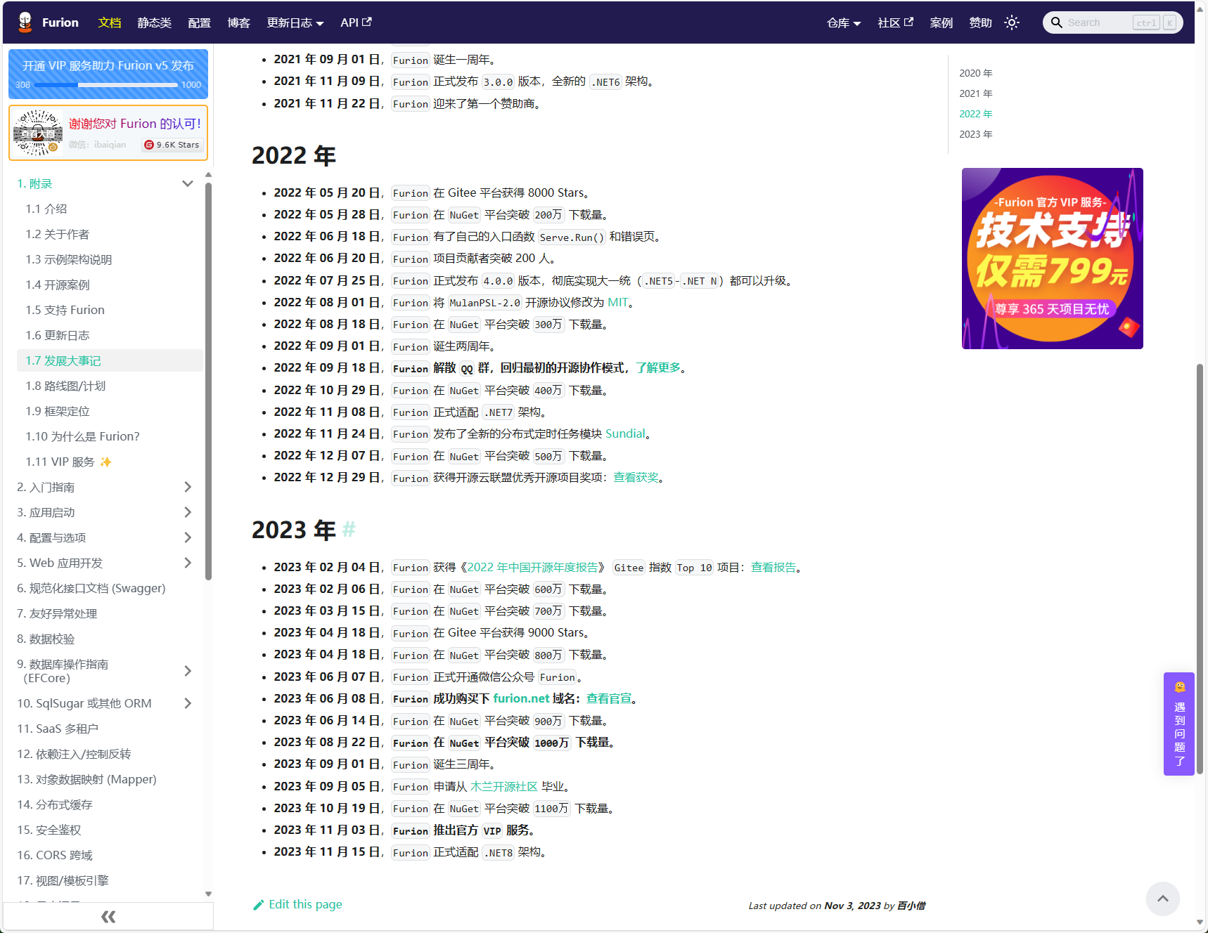Click external link icon next to API

click(x=366, y=22)
